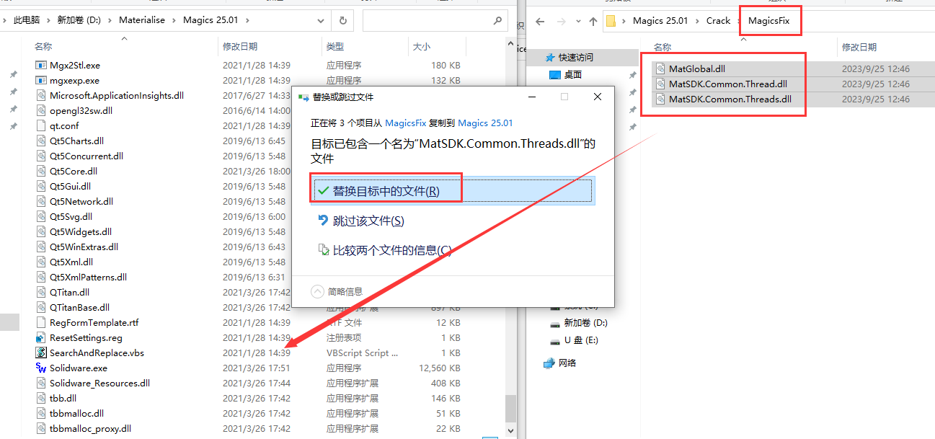Select the tbbmalloc_proxy.dll file name
935x439 pixels.
click(x=90, y=429)
